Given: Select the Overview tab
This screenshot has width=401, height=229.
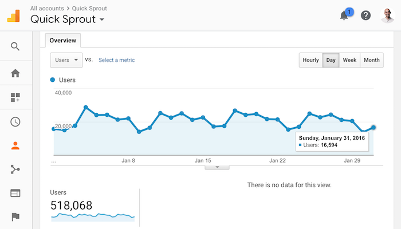Looking at the screenshot, I should tap(63, 41).
